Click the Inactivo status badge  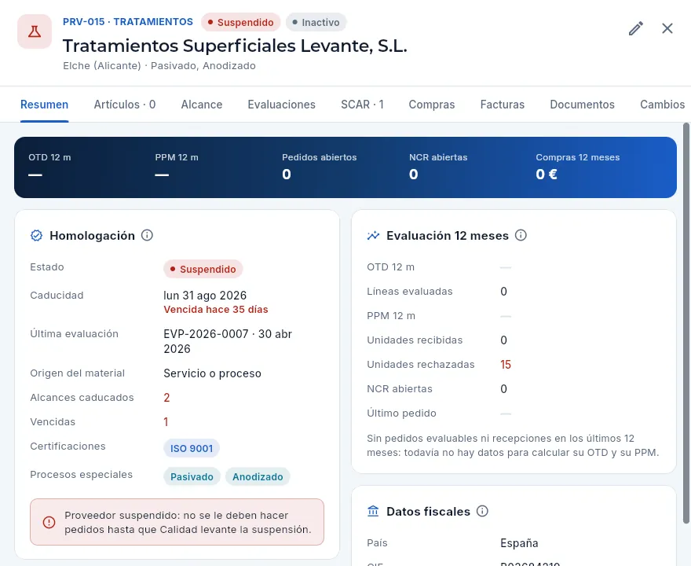click(x=316, y=22)
